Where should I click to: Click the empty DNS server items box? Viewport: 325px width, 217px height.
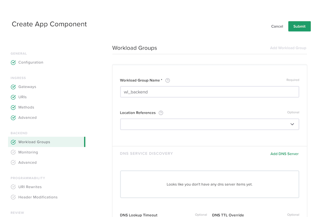tap(210, 184)
